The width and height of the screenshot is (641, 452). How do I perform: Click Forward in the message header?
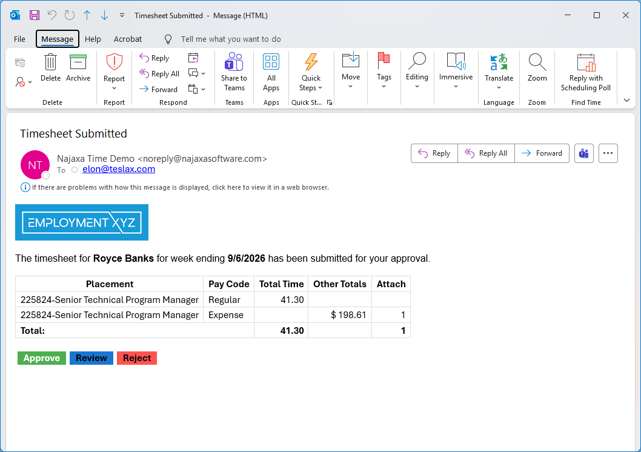tap(542, 153)
